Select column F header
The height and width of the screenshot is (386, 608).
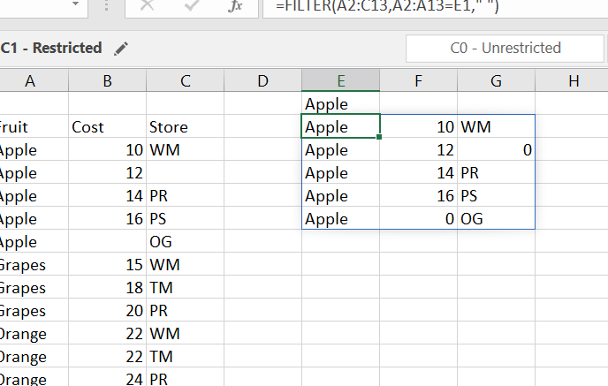tap(418, 80)
